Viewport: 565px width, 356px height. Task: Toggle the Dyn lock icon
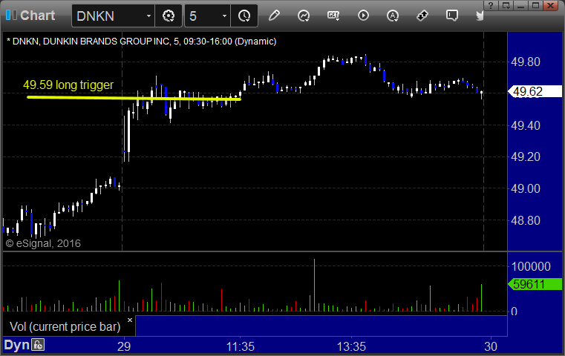click(x=38, y=345)
